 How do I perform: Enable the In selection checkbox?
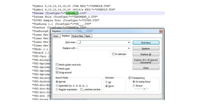pyautogui.click(x=113, y=54)
